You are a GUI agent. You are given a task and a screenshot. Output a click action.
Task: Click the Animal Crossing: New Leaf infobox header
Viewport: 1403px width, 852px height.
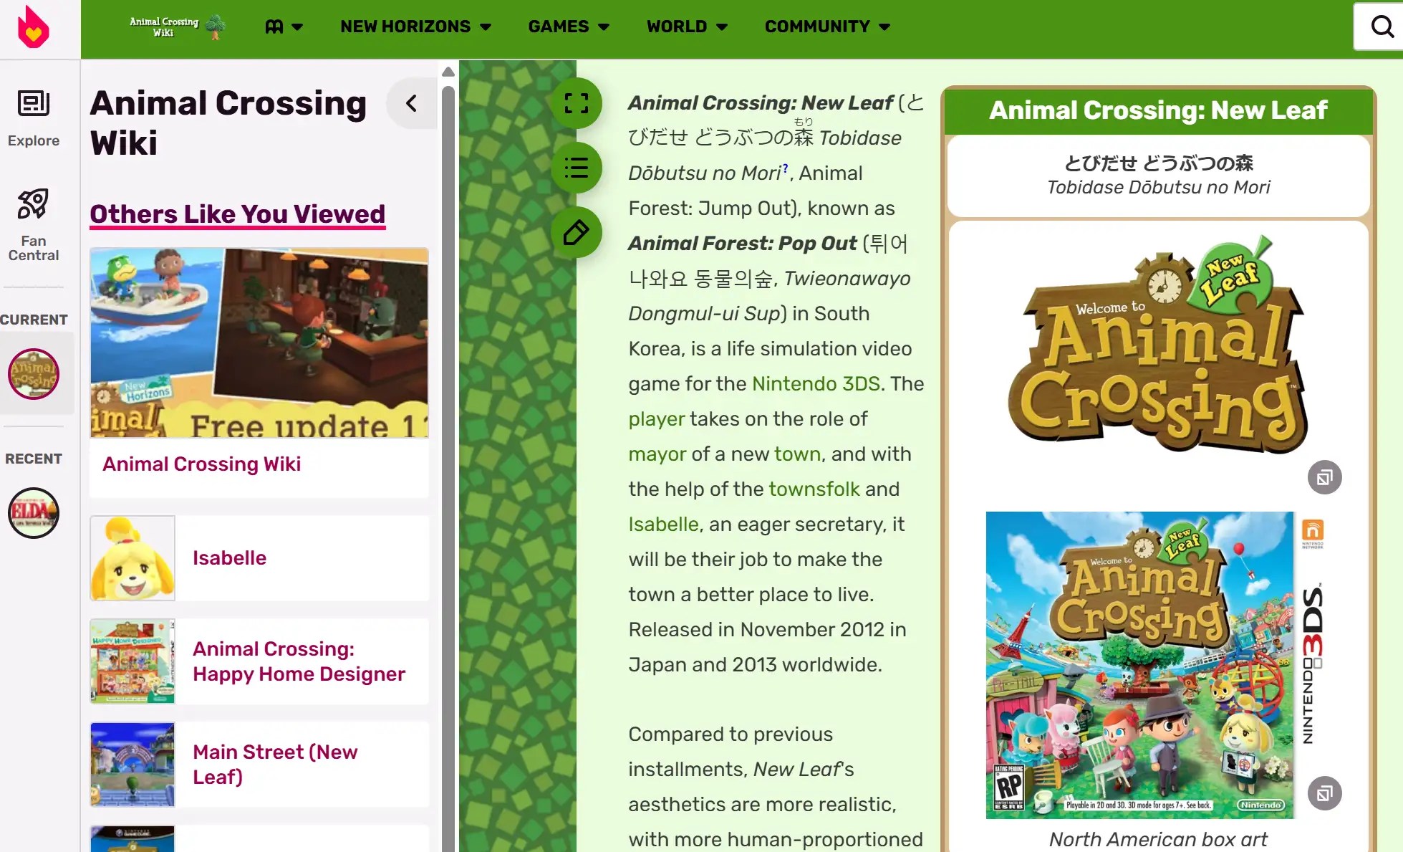1158,110
